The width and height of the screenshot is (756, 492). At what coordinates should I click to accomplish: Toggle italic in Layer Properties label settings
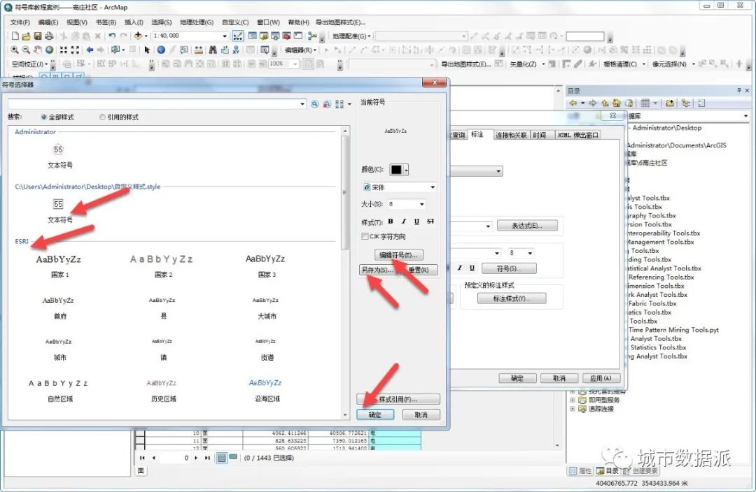(x=459, y=268)
